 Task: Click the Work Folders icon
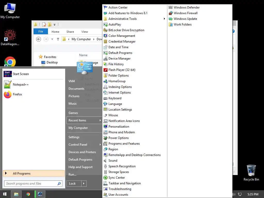(171, 24)
